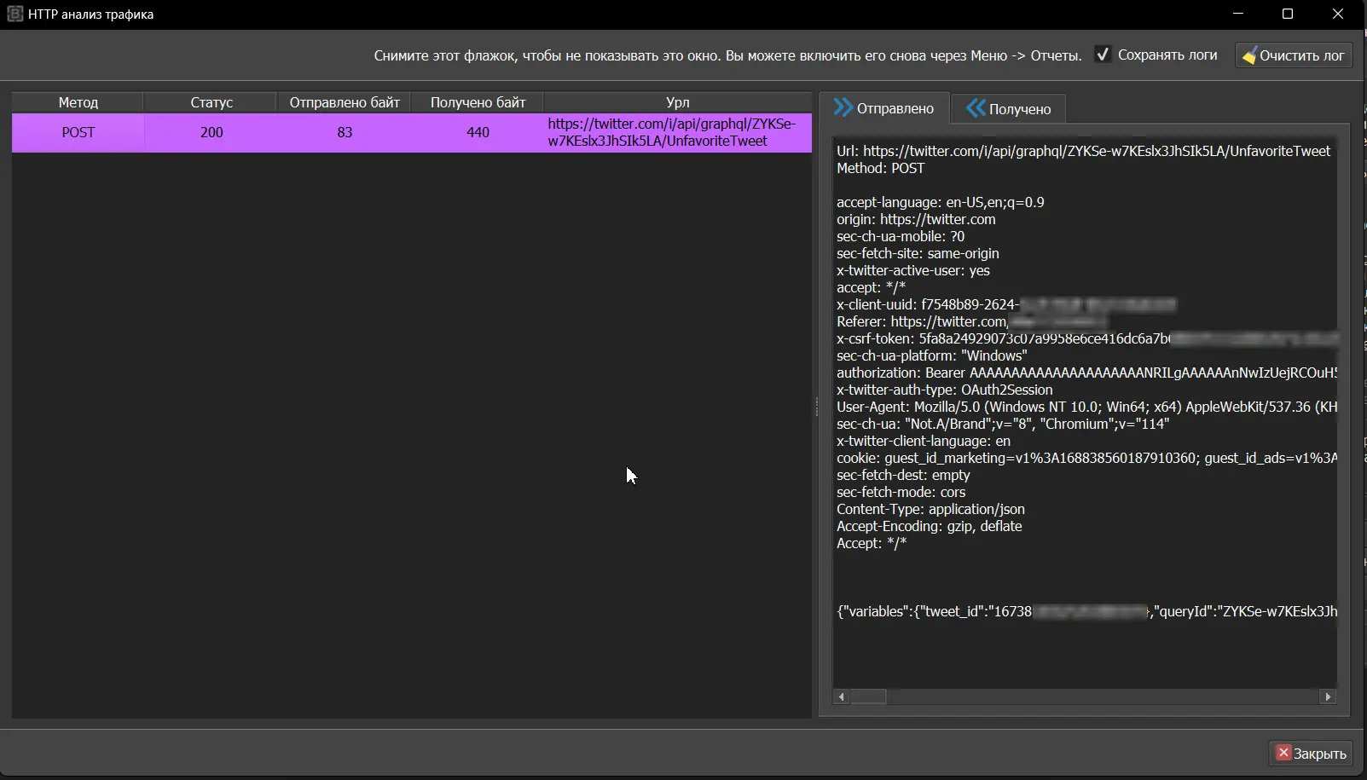1367x780 pixels.
Task: Click the Method: POST line
Action: coord(880,168)
